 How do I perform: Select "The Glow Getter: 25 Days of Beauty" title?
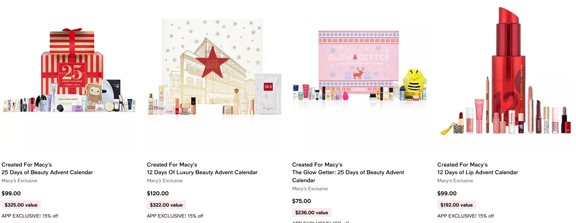(348, 172)
